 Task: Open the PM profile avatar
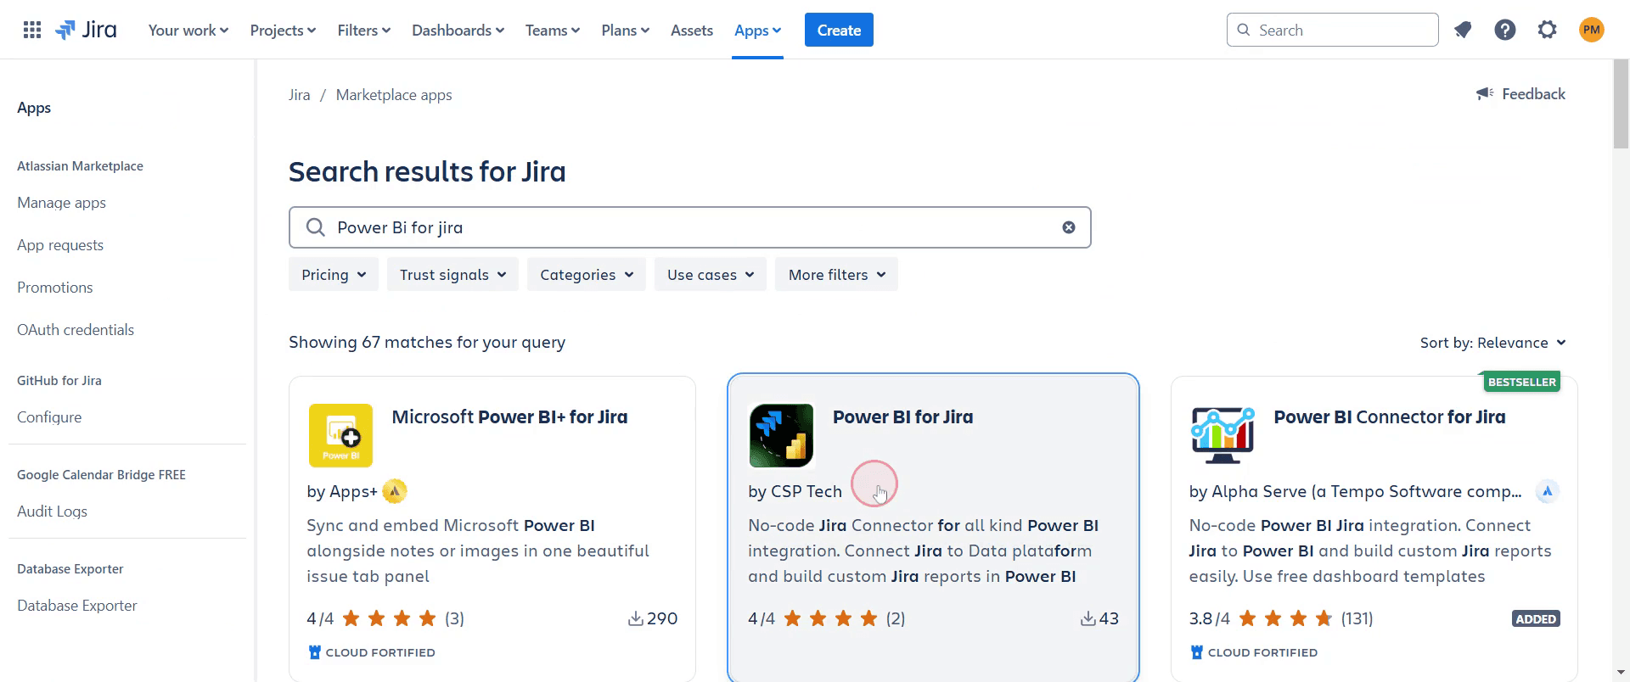(1592, 31)
